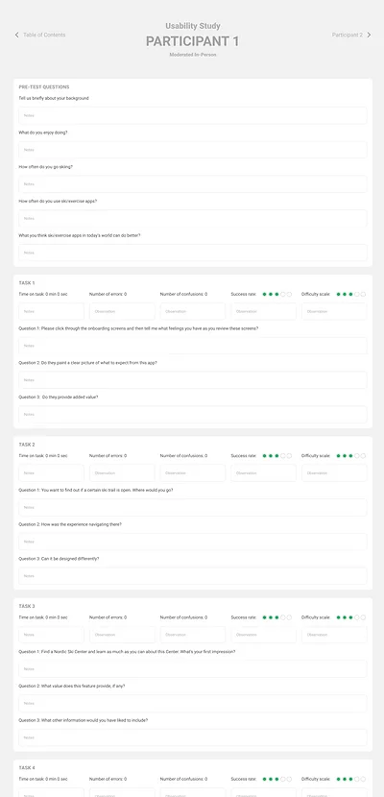Click Task 3 difficulty scale observation field

point(334,635)
